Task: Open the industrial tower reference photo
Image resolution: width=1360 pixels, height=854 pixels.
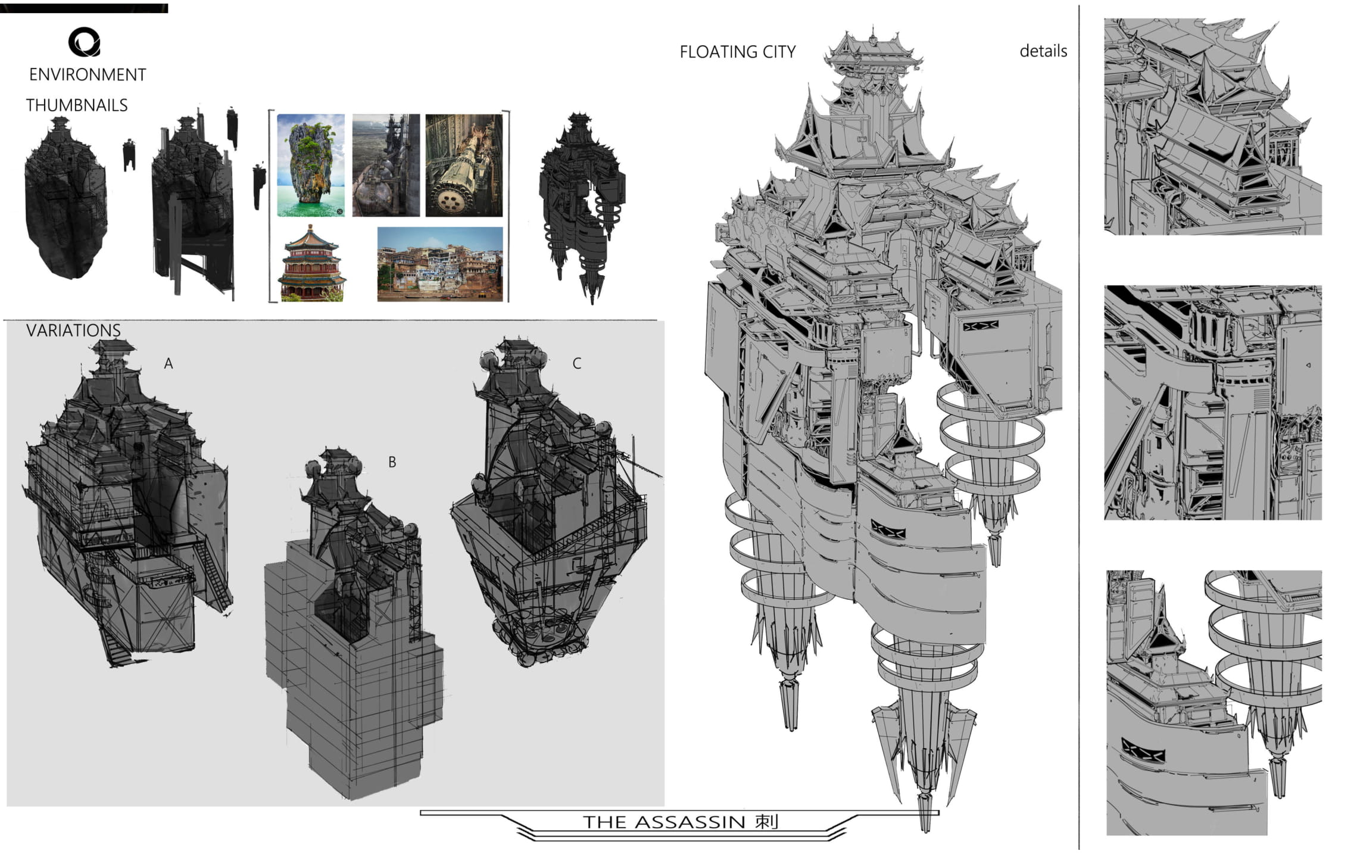Action: pyautogui.click(x=386, y=165)
